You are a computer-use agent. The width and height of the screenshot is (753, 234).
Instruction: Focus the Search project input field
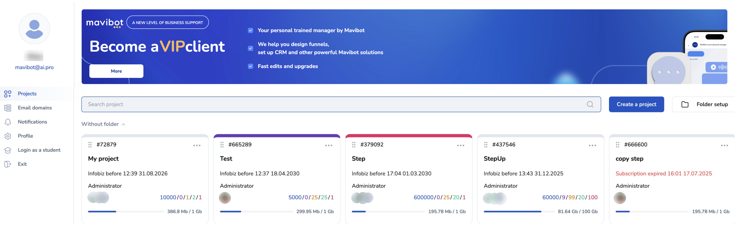333,104
